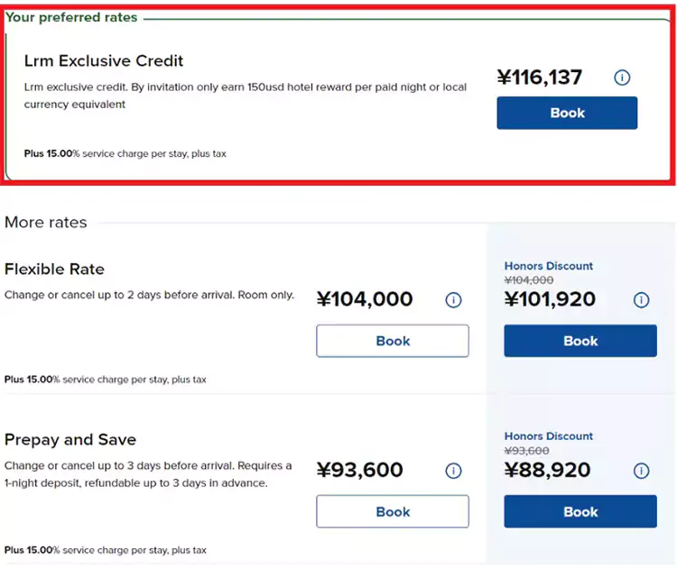
Task: Click Honors Discount label above ¥88,920
Action: tap(549, 436)
